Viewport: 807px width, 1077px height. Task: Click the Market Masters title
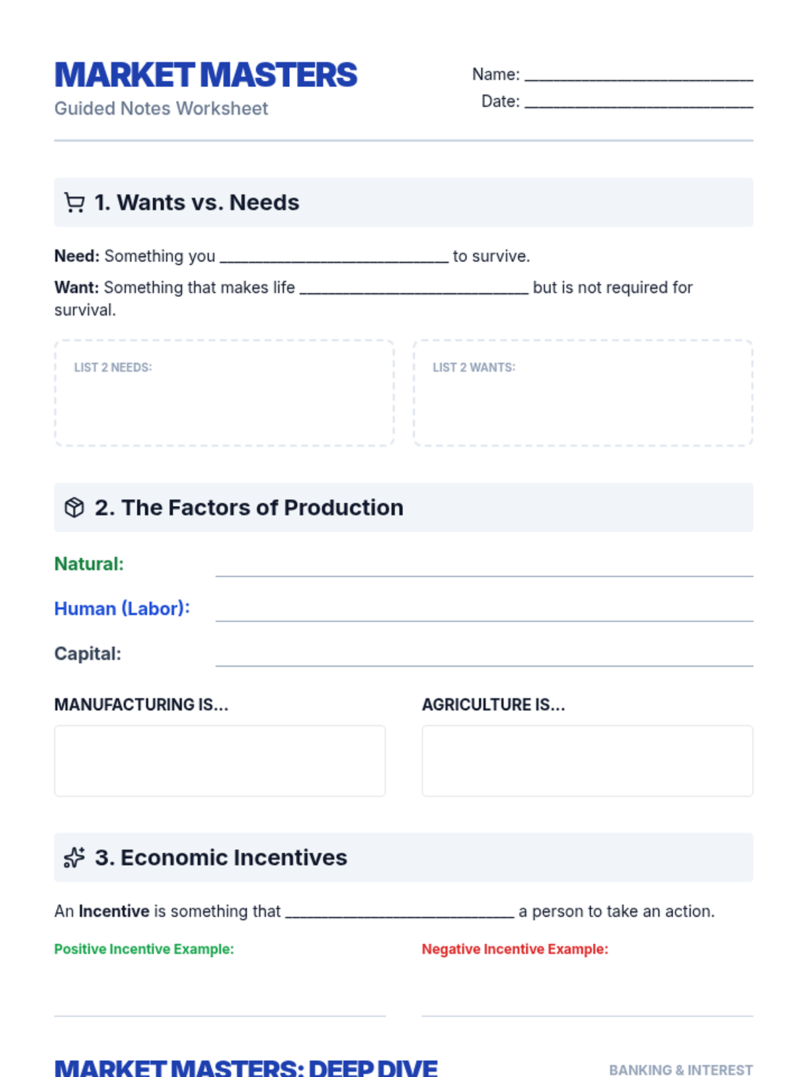(206, 75)
